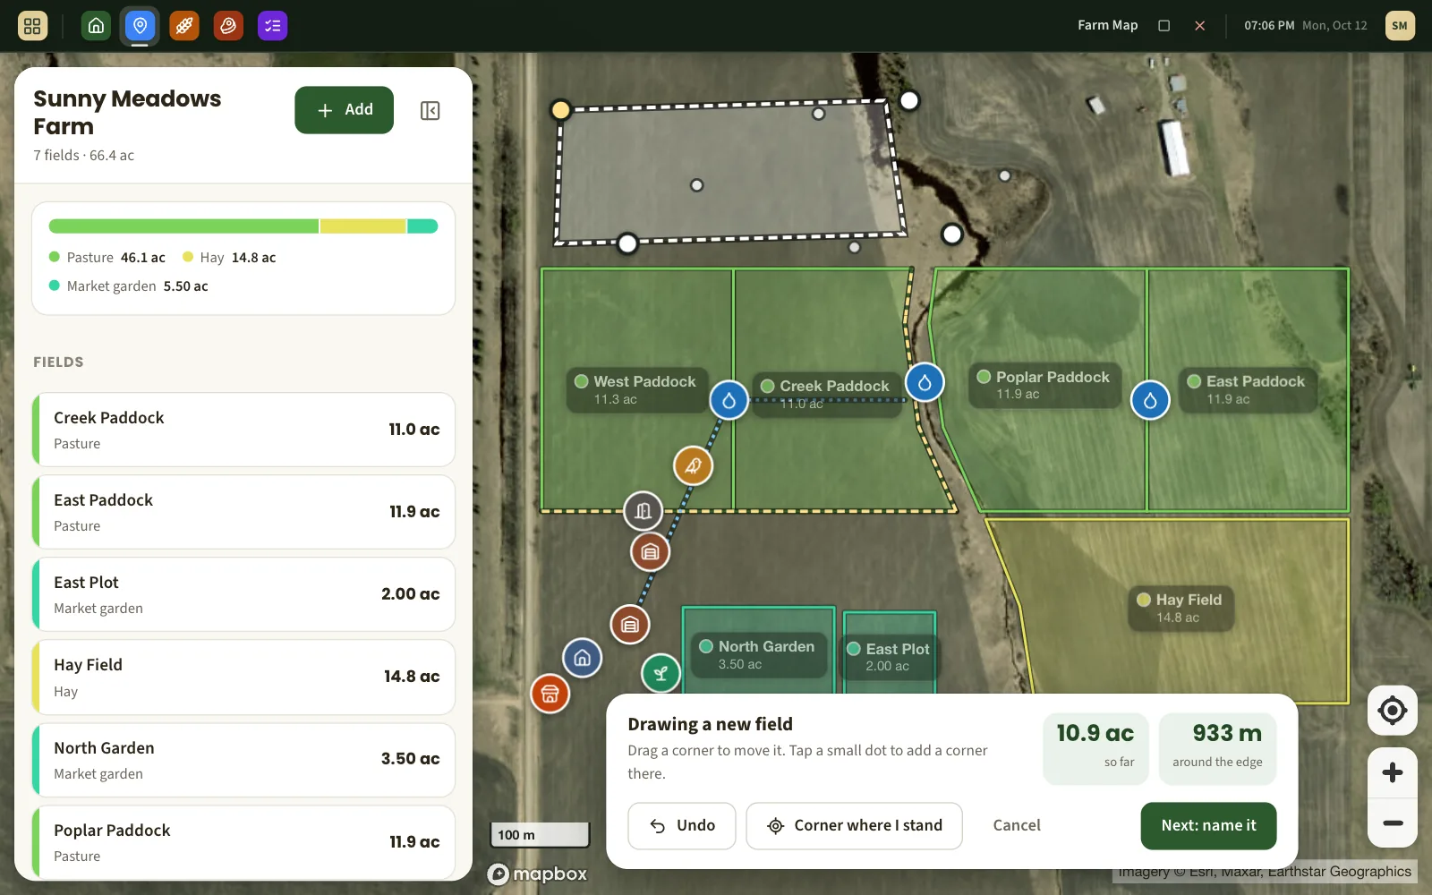Open East Paddock field card
Viewport: 1432px width, 895px height.
[x=243, y=512]
